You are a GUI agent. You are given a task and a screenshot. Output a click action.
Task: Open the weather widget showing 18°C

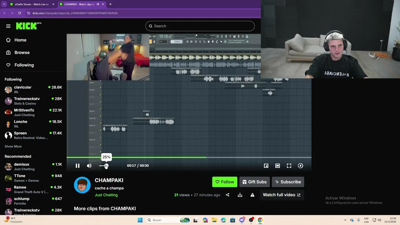[13, 220]
